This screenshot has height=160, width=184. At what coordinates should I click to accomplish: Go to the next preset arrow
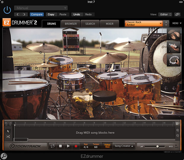[x=24, y=15]
